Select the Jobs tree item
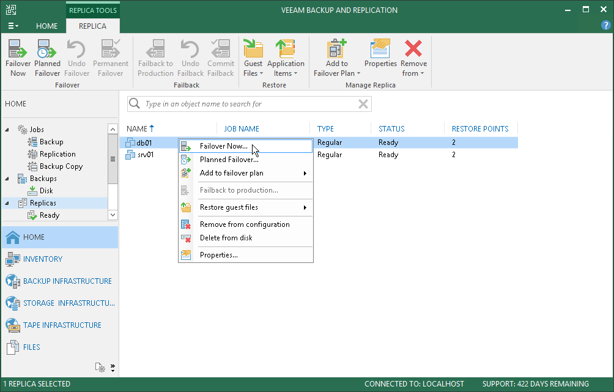This screenshot has height=392, width=614. [31, 129]
